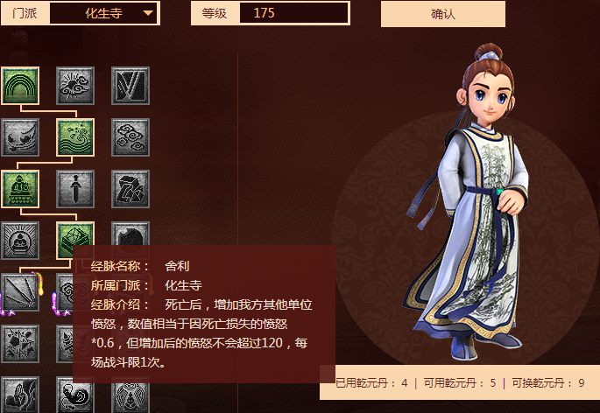Toggle the gray leaves skill in second row

[20, 137]
